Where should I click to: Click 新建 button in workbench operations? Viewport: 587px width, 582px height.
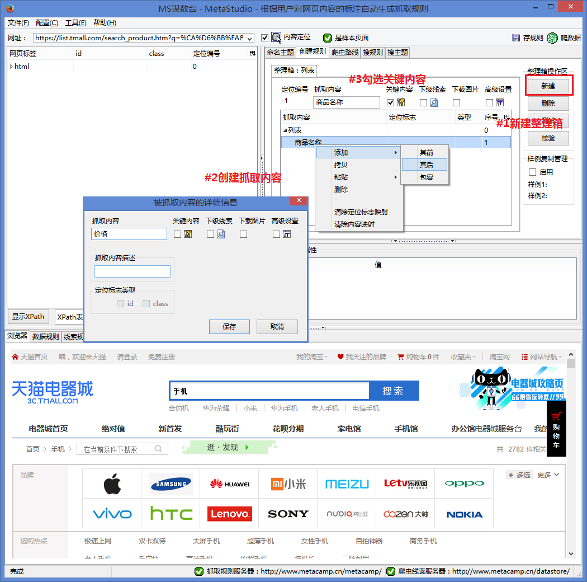(548, 86)
